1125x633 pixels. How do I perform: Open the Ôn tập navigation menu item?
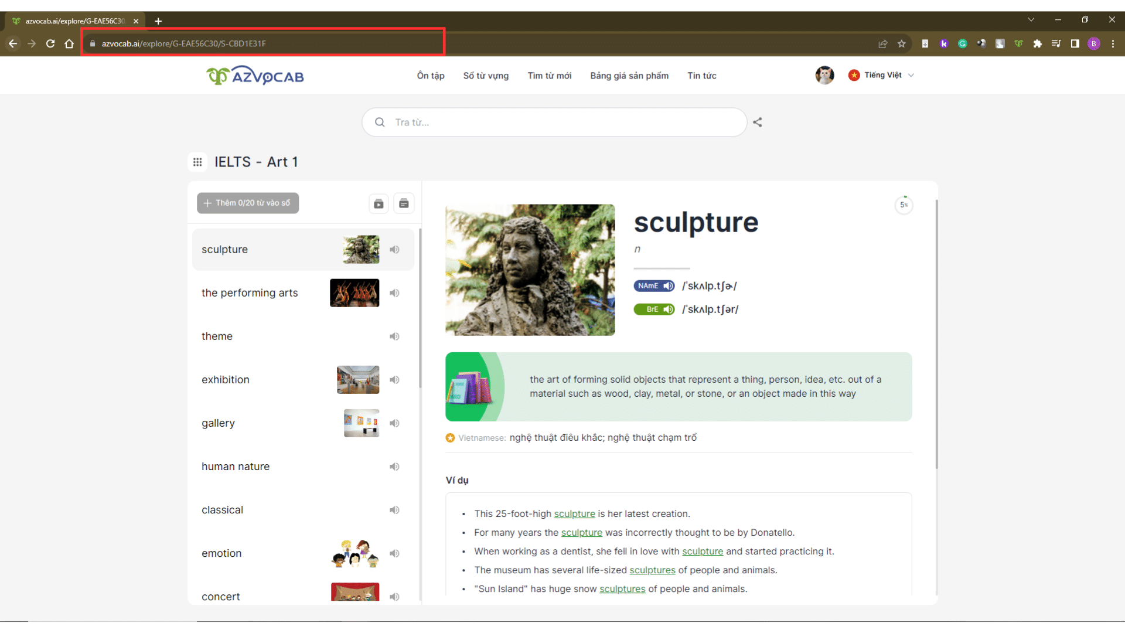(429, 76)
